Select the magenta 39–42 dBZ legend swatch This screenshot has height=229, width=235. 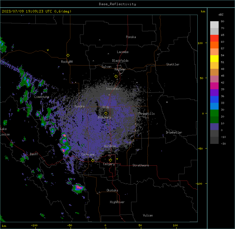(214, 86)
